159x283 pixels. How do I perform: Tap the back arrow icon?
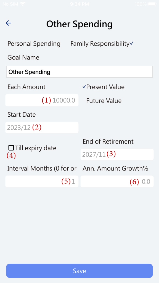coord(9,23)
